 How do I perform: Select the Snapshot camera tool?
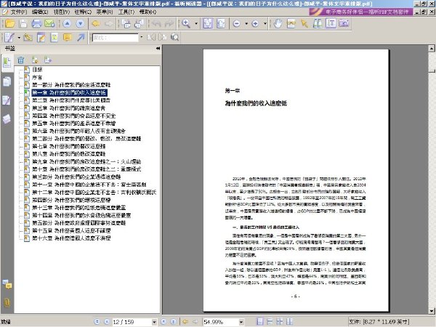[x=344, y=24]
